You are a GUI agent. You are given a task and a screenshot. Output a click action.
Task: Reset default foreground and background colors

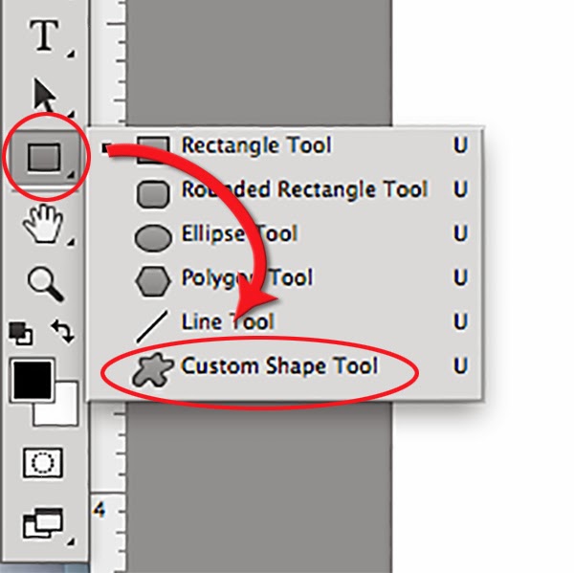19,334
